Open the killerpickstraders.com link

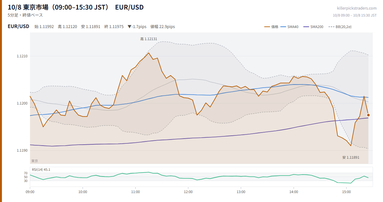click(x=357, y=8)
